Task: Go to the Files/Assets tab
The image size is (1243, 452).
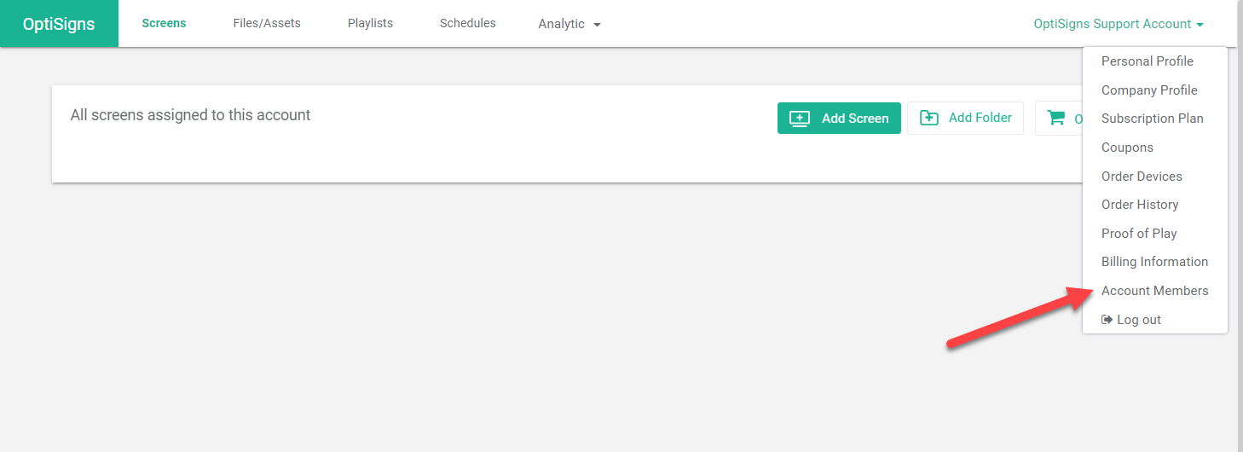Action: pyautogui.click(x=267, y=23)
